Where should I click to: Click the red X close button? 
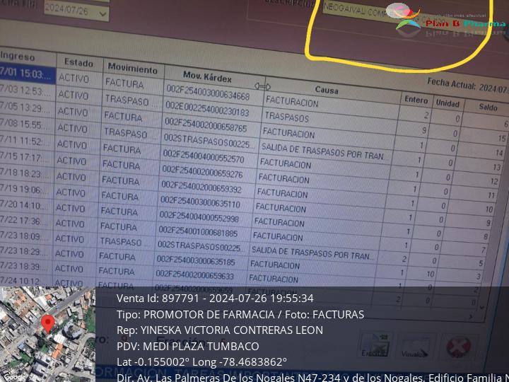(x=458, y=347)
